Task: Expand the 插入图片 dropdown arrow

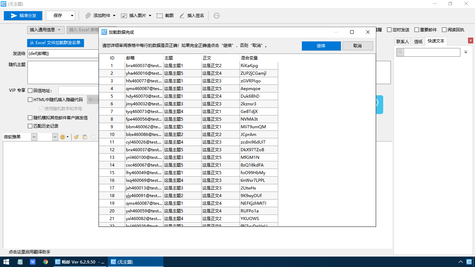Action: [150, 16]
